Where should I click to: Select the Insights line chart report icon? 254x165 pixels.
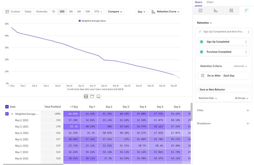200,11
